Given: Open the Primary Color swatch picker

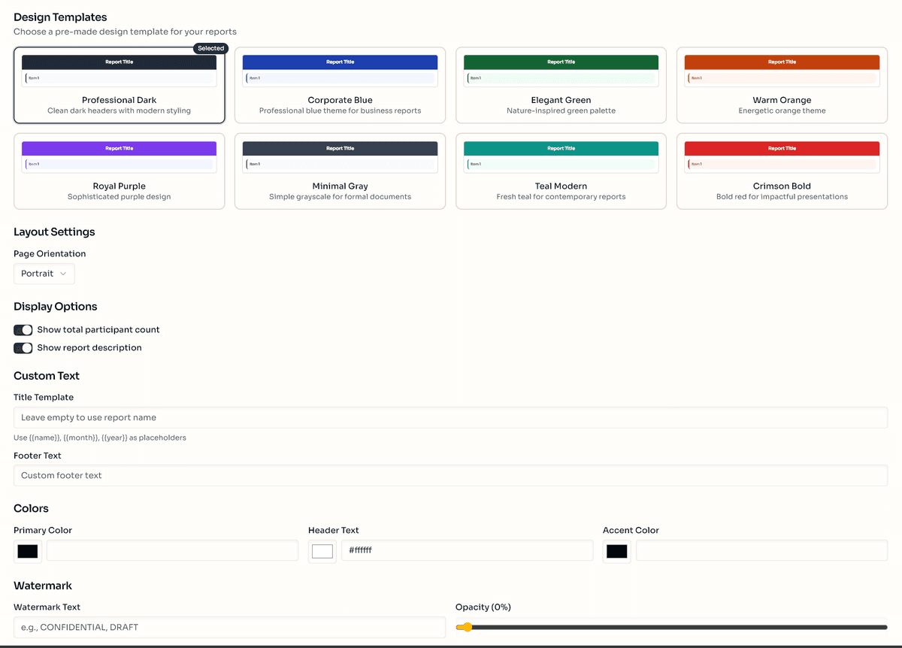Looking at the screenshot, I should pyautogui.click(x=28, y=552).
